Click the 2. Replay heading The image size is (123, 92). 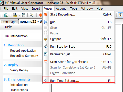click(x=11, y=65)
